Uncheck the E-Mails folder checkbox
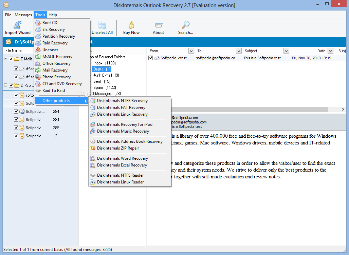This screenshot has height=255, width=349. click(x=11, y=59)
